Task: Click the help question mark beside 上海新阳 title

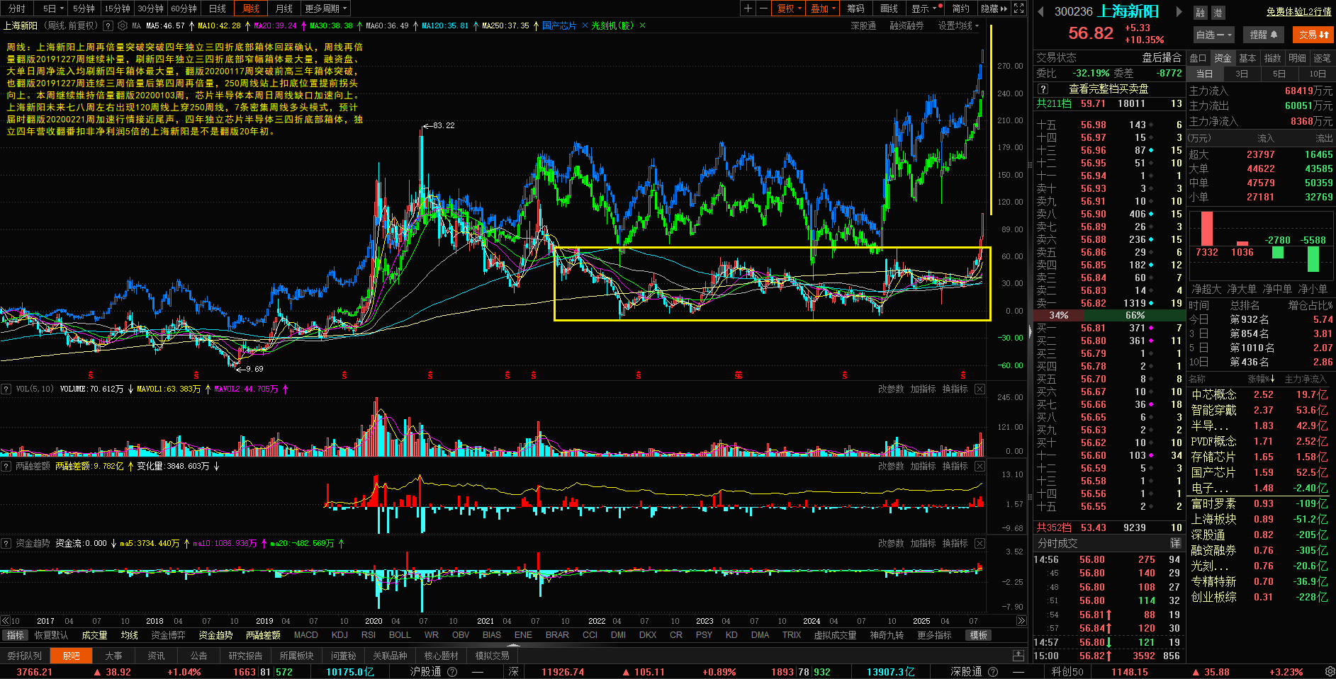Action: pos(108,25)
